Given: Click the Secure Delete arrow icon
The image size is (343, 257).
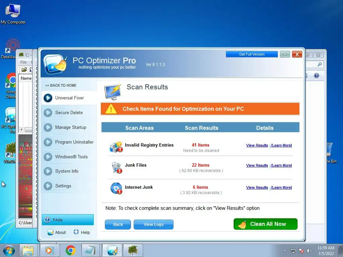Looking at the screenshot, I should click(48, 112).
